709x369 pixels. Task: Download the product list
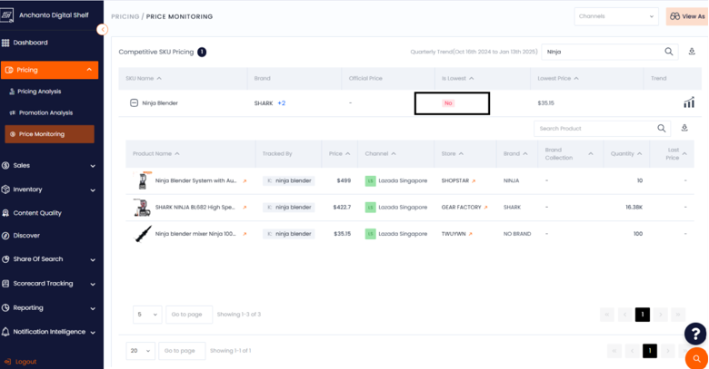pos(684,128)
